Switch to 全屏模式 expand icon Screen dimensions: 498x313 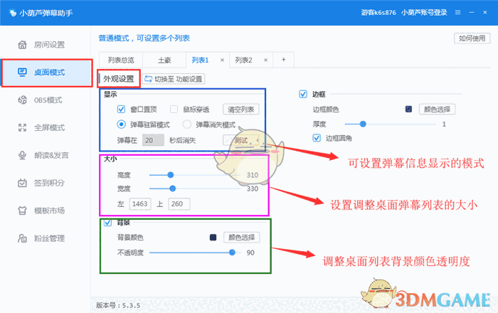[x=22, y=127]
